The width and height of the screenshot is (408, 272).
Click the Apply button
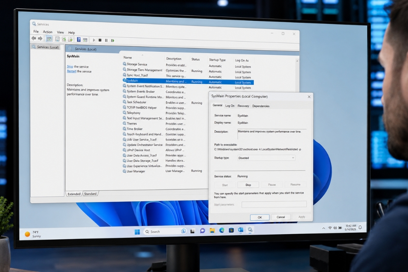302,217
